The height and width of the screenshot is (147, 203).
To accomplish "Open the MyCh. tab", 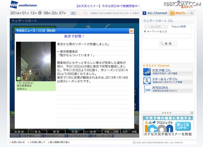I will 178,13.
